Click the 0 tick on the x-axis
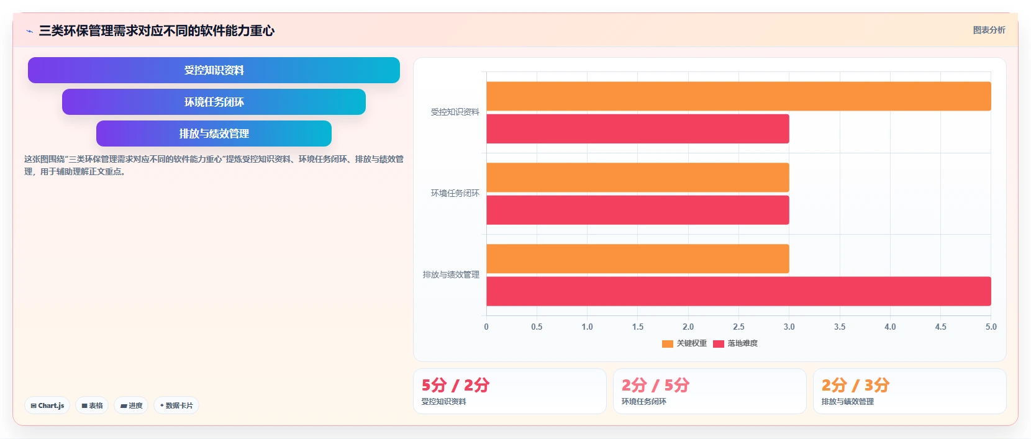The height and width of the screenshot is (439, 1031). 486,327
